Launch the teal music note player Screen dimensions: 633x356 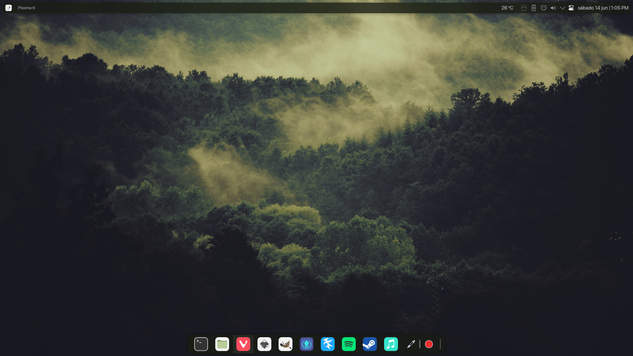point(391,344)
